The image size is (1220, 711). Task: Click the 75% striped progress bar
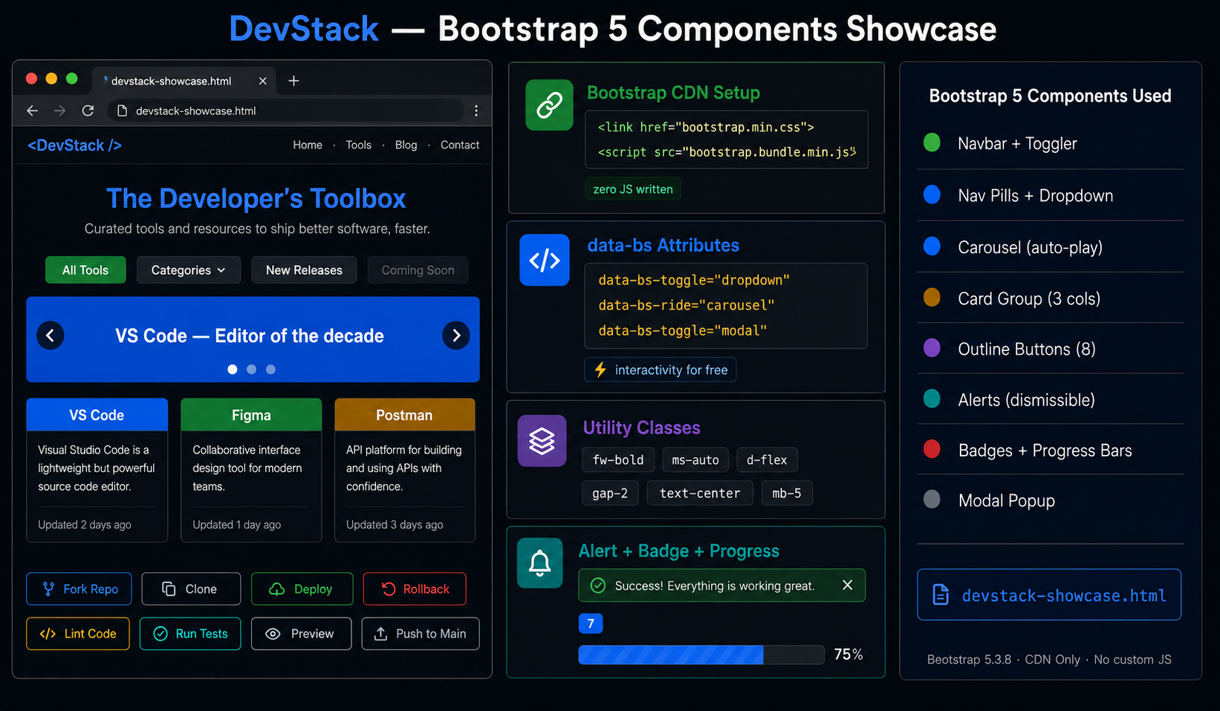(701, 655)
